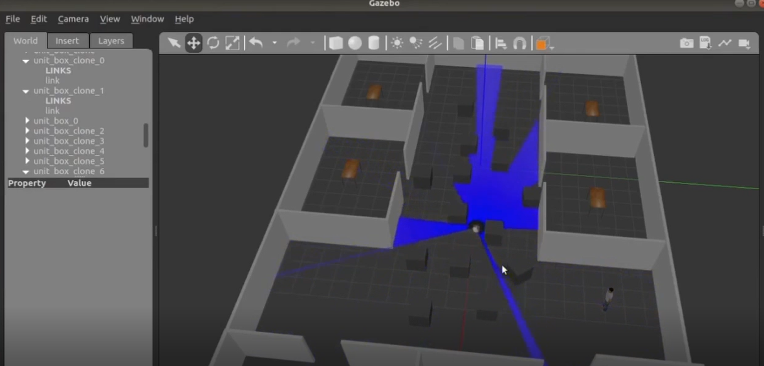This screenshot has height=366, width=764.
Task: Open the orange view angle selector
Action: [545, 44]
